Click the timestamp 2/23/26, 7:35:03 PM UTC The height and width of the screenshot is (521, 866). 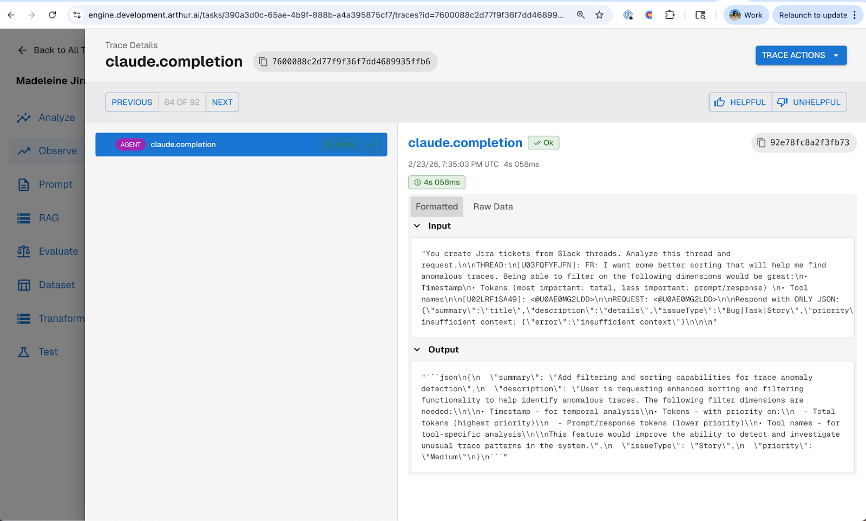tap(454, 164)
